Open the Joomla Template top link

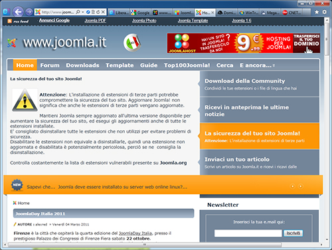pyautogui.click(x=193, y=21)
